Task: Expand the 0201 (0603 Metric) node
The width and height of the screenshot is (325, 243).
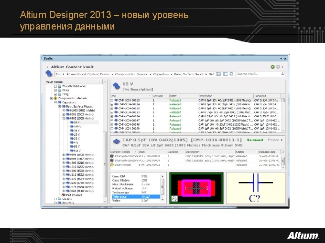Action: pyautogui.click(x=64, y=114)
